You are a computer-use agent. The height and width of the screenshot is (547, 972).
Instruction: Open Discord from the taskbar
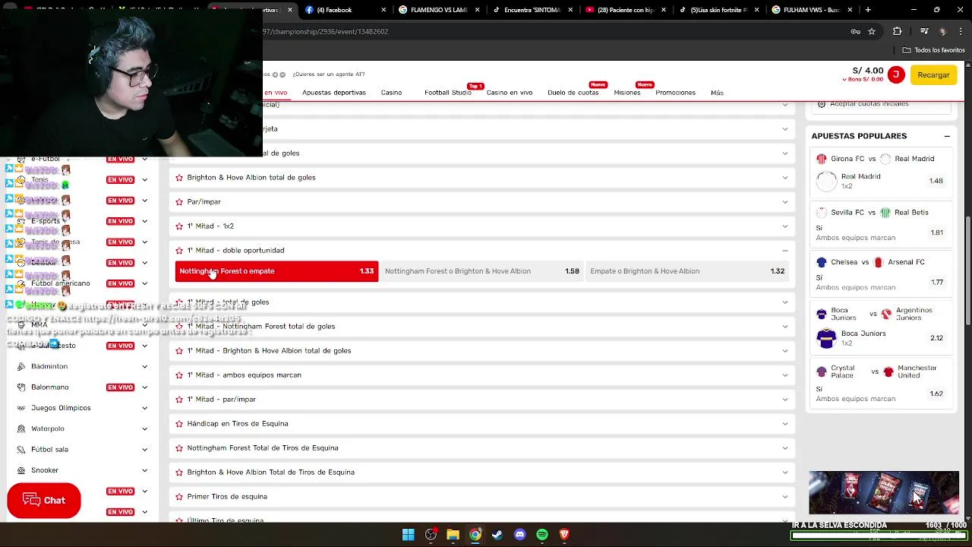point(519,535)
